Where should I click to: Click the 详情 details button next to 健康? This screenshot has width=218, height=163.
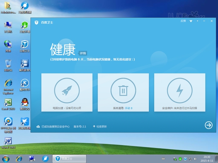point(83,53)
